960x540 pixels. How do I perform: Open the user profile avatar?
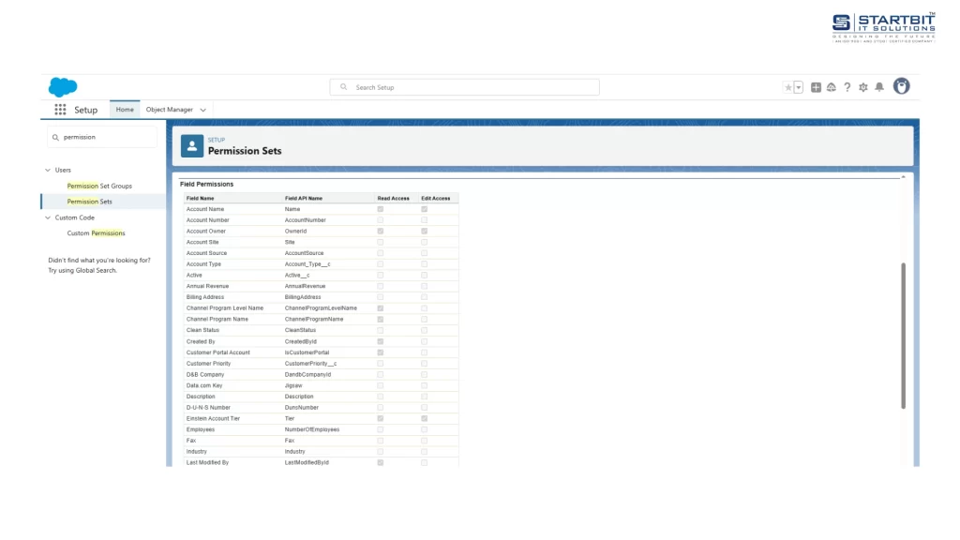coord(901,86)
